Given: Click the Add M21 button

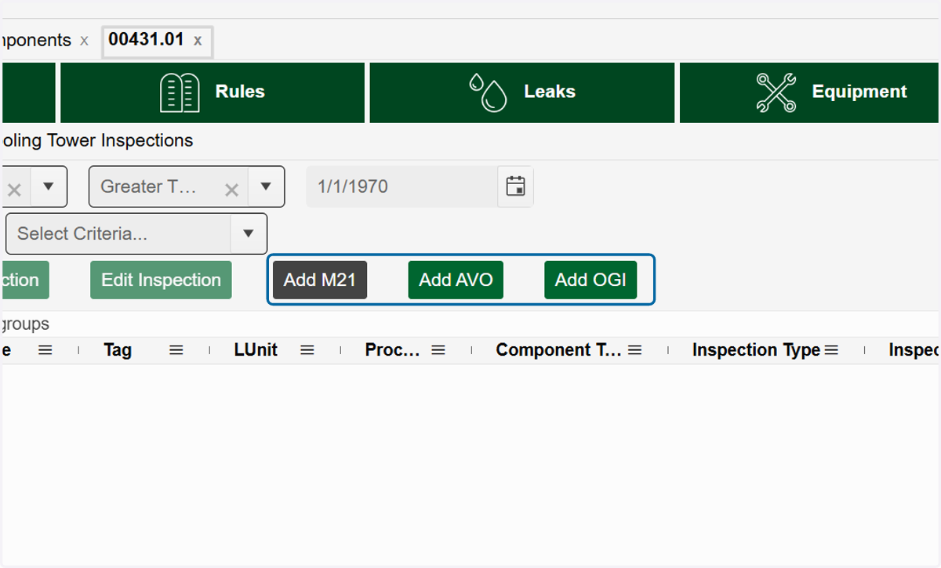Looking at the screenshot, I should click(320, 280).
